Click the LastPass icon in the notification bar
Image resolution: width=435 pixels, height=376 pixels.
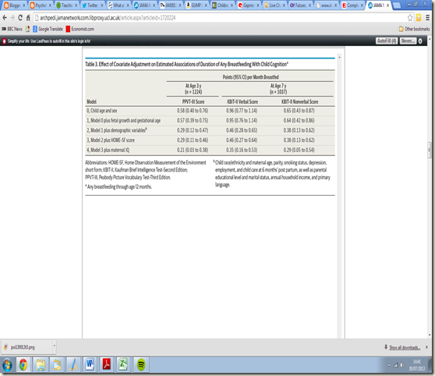click(4, 41)
